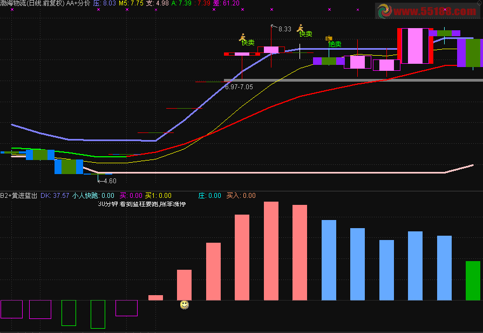The height and width of the screenshot is (333, 483).
Task: Select the 支: 4.98 value
Action: pyautogui.click(x=158, y=3)
